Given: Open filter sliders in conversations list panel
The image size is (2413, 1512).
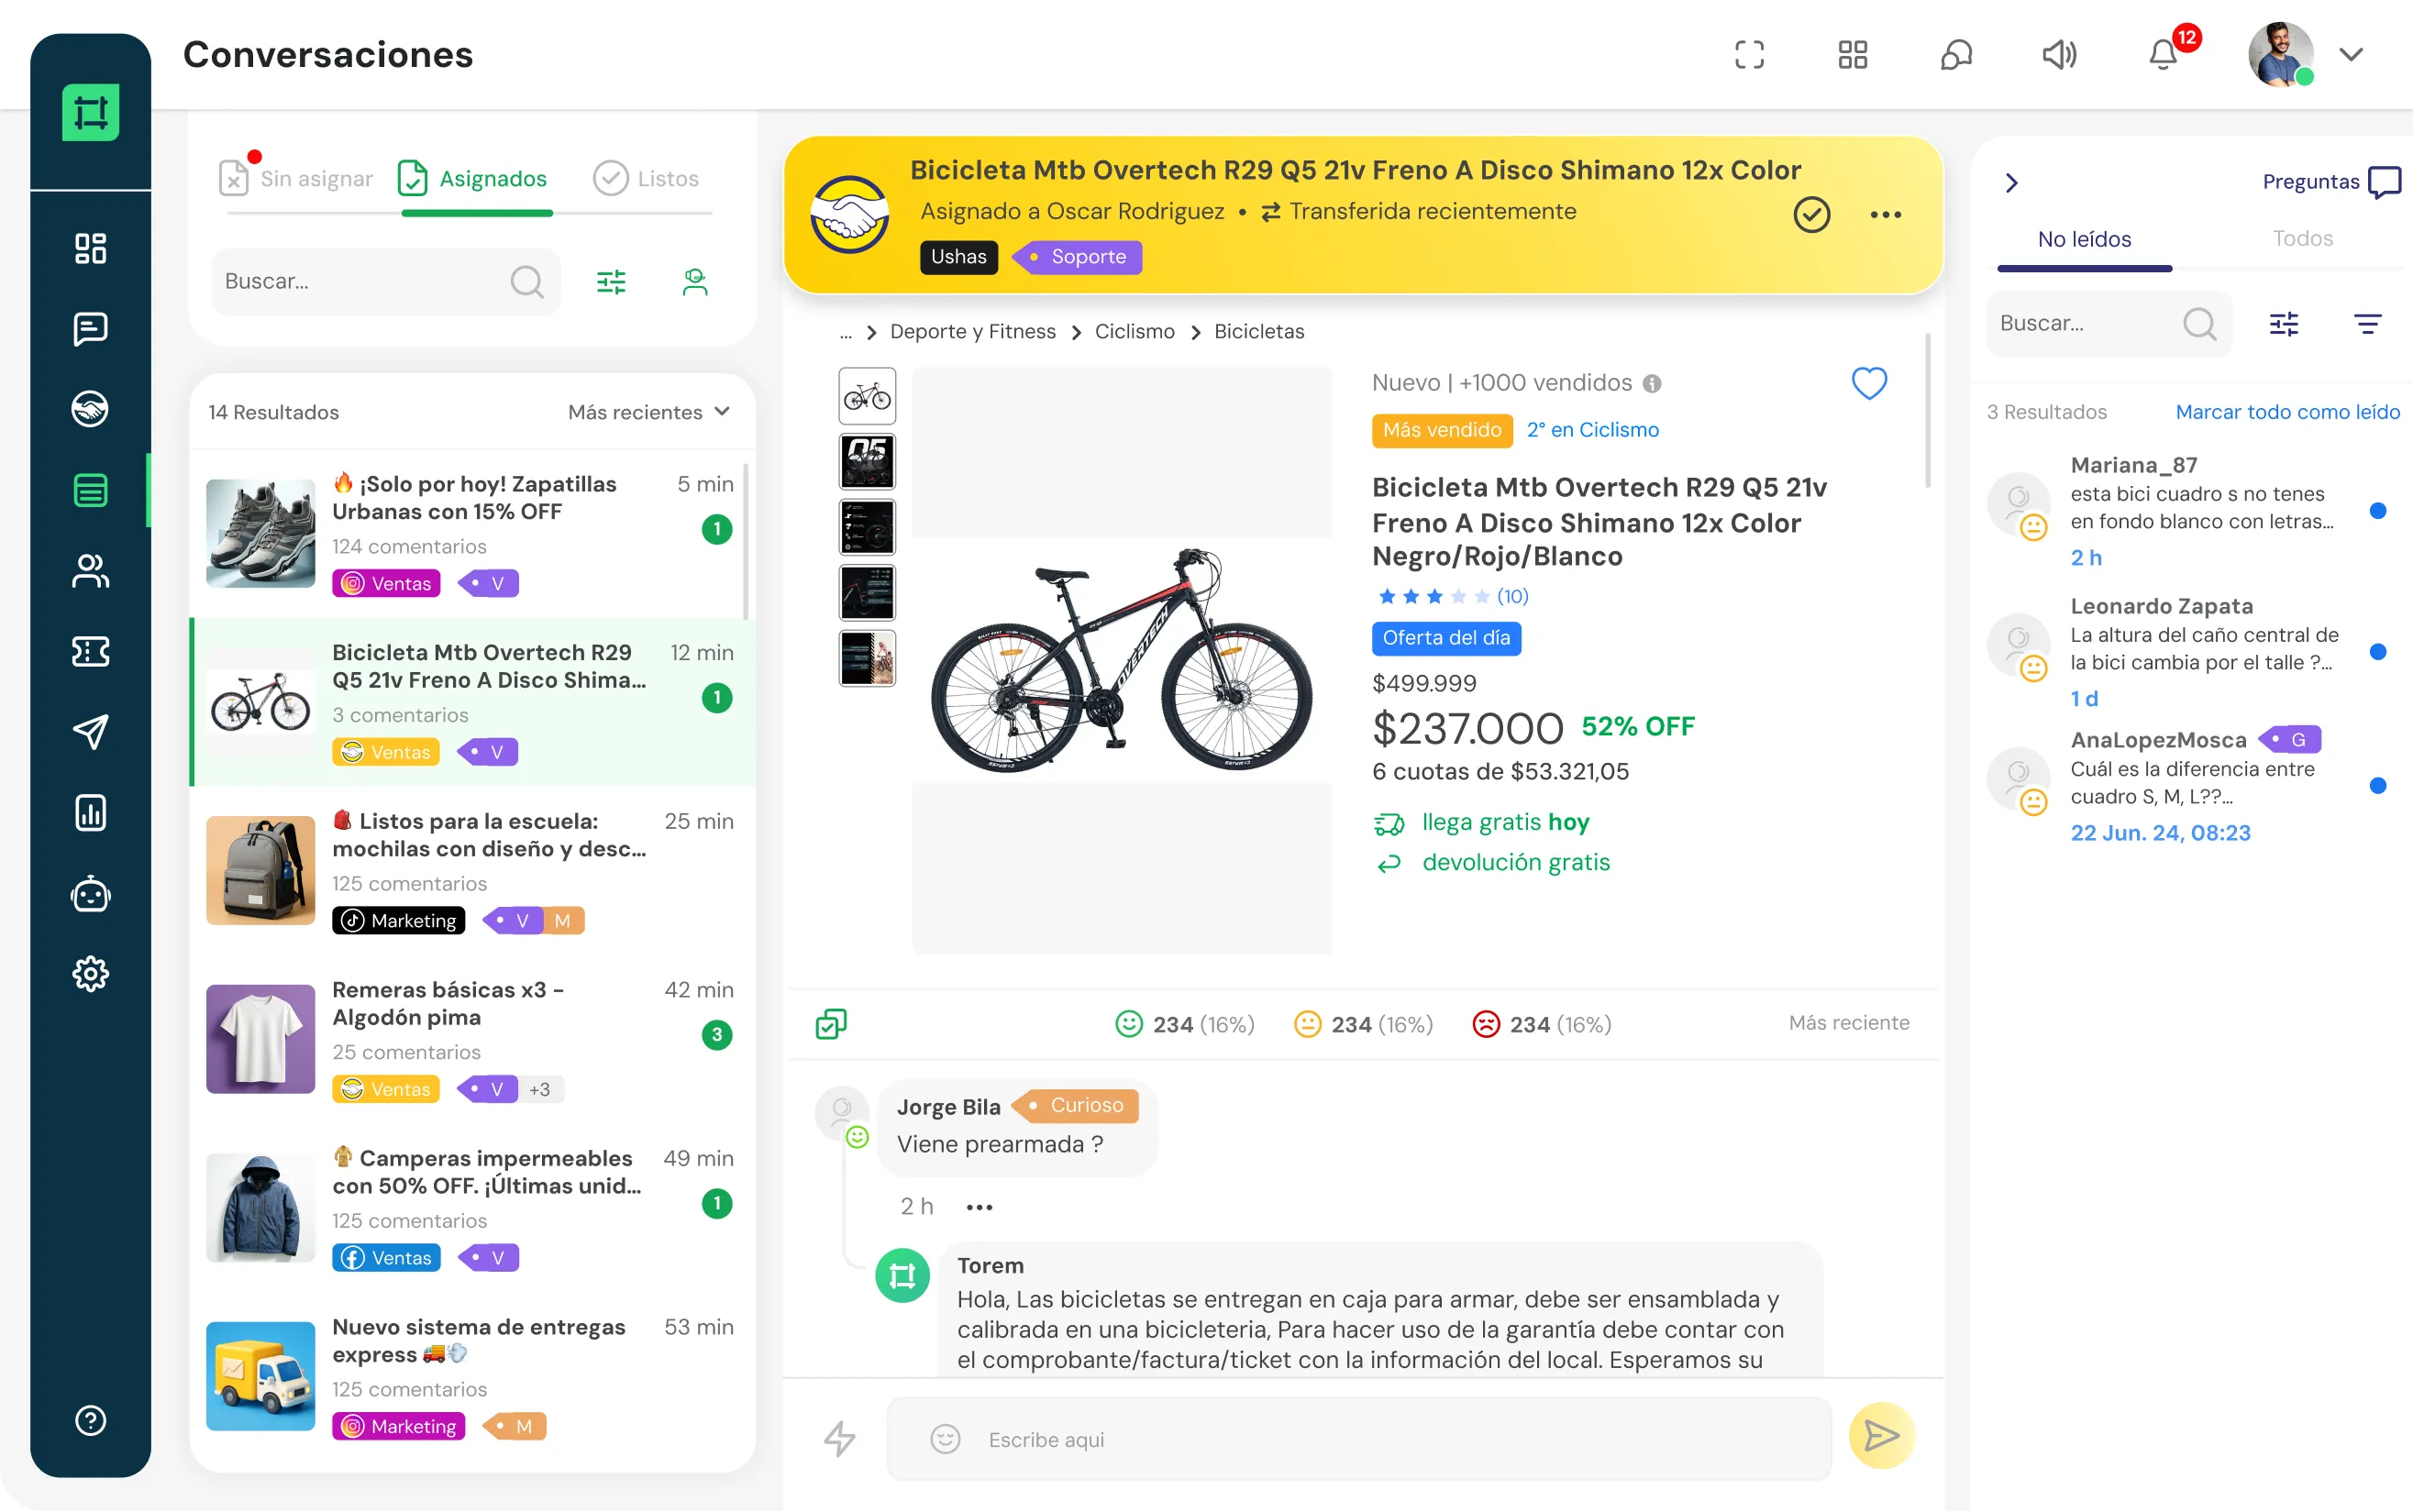Looking at the screenshot, I should pyautogui.click(x=611, y=282).
